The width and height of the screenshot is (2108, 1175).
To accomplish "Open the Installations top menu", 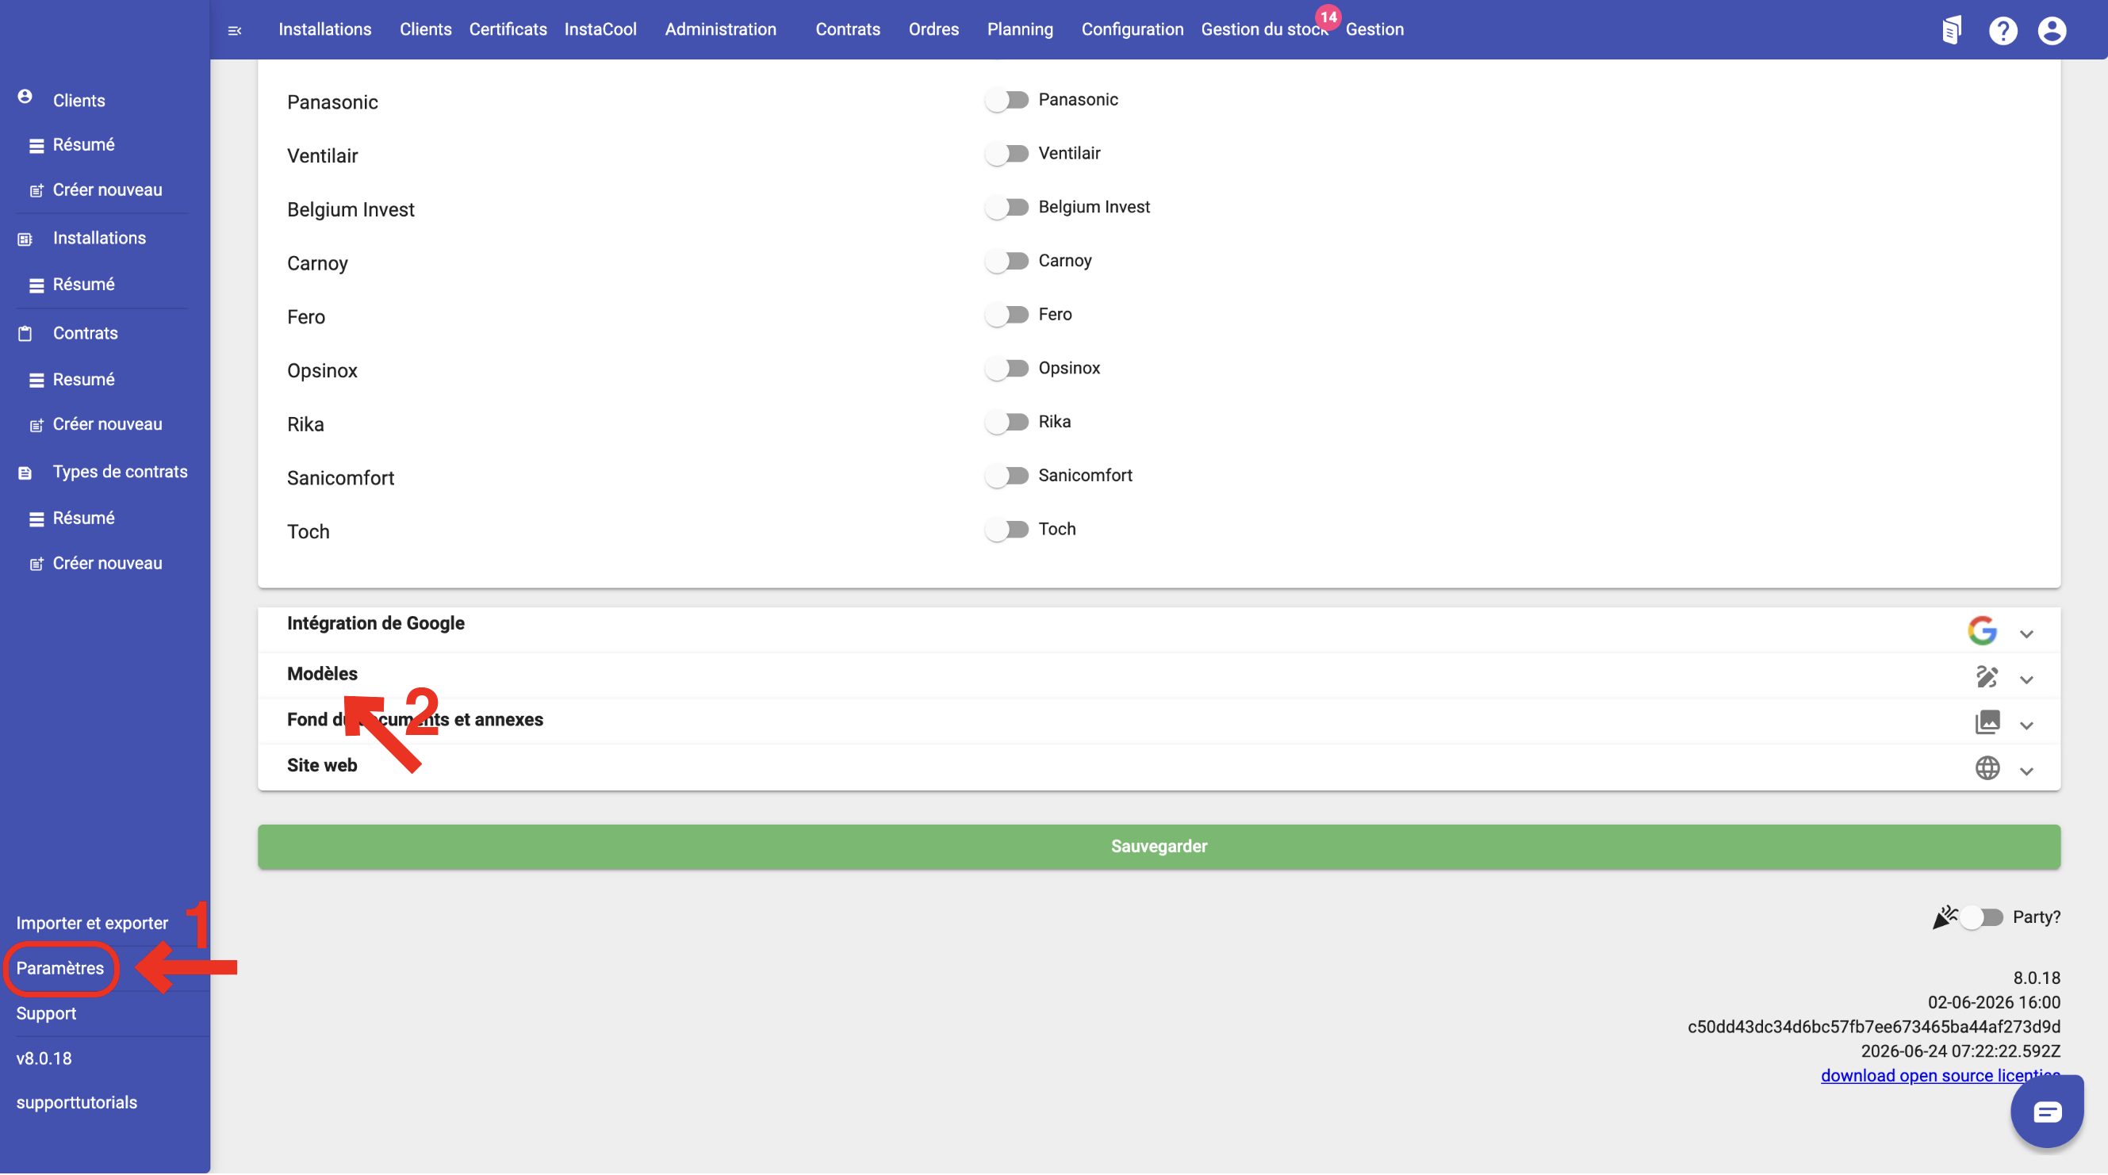I will [x=325, y=29].
